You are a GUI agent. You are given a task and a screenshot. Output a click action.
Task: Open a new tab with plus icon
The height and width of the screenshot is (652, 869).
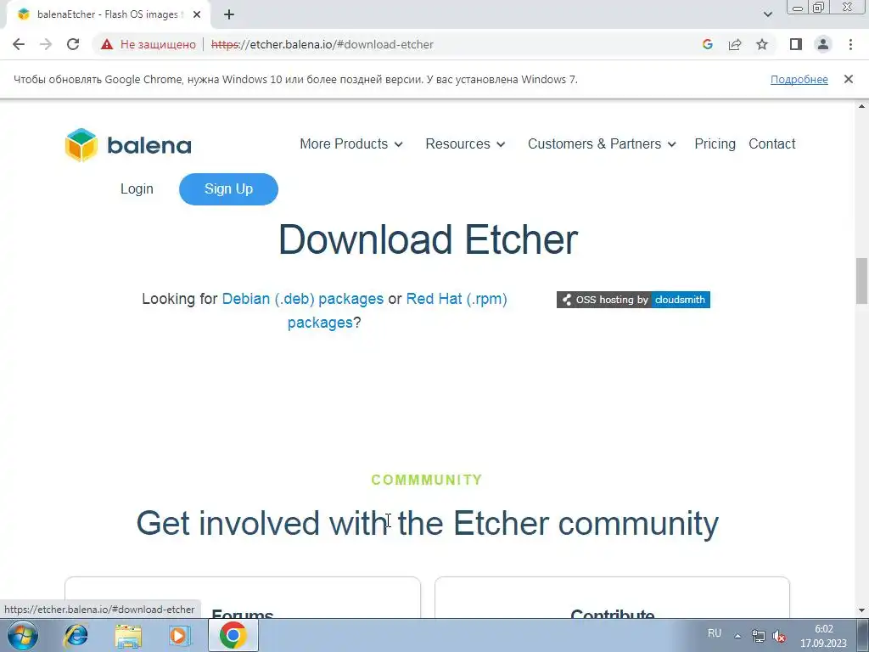tap(229, 14)
